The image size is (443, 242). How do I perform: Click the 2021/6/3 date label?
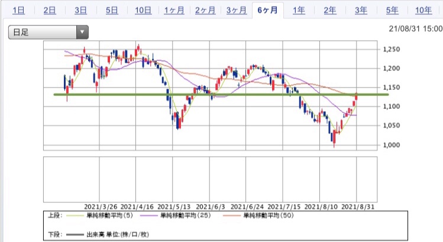[211, 206]
